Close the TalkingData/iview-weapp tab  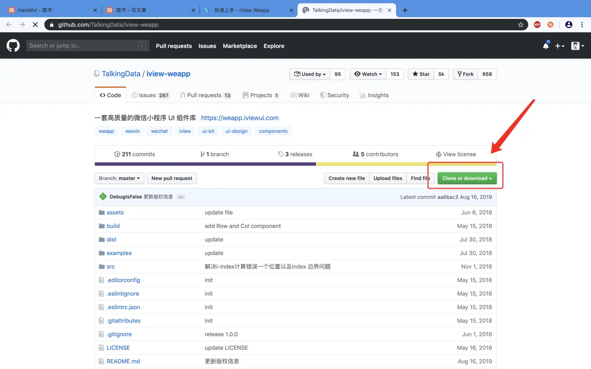coord(389,10)
